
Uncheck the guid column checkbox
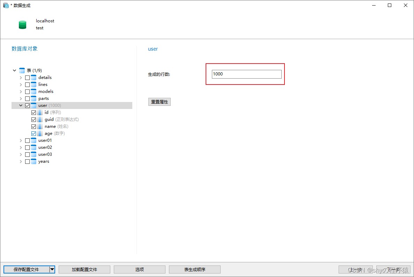[34, 119]
